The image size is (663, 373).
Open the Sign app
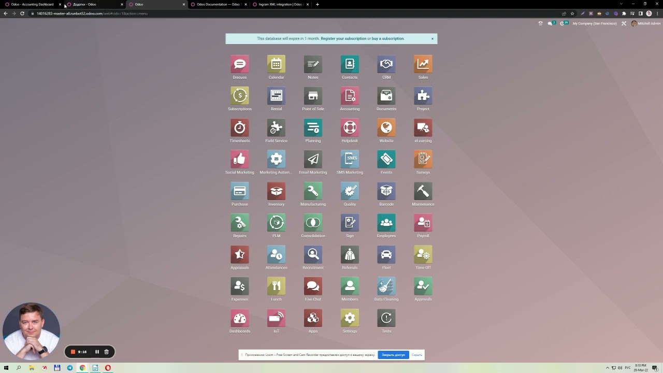click(350, 223)
